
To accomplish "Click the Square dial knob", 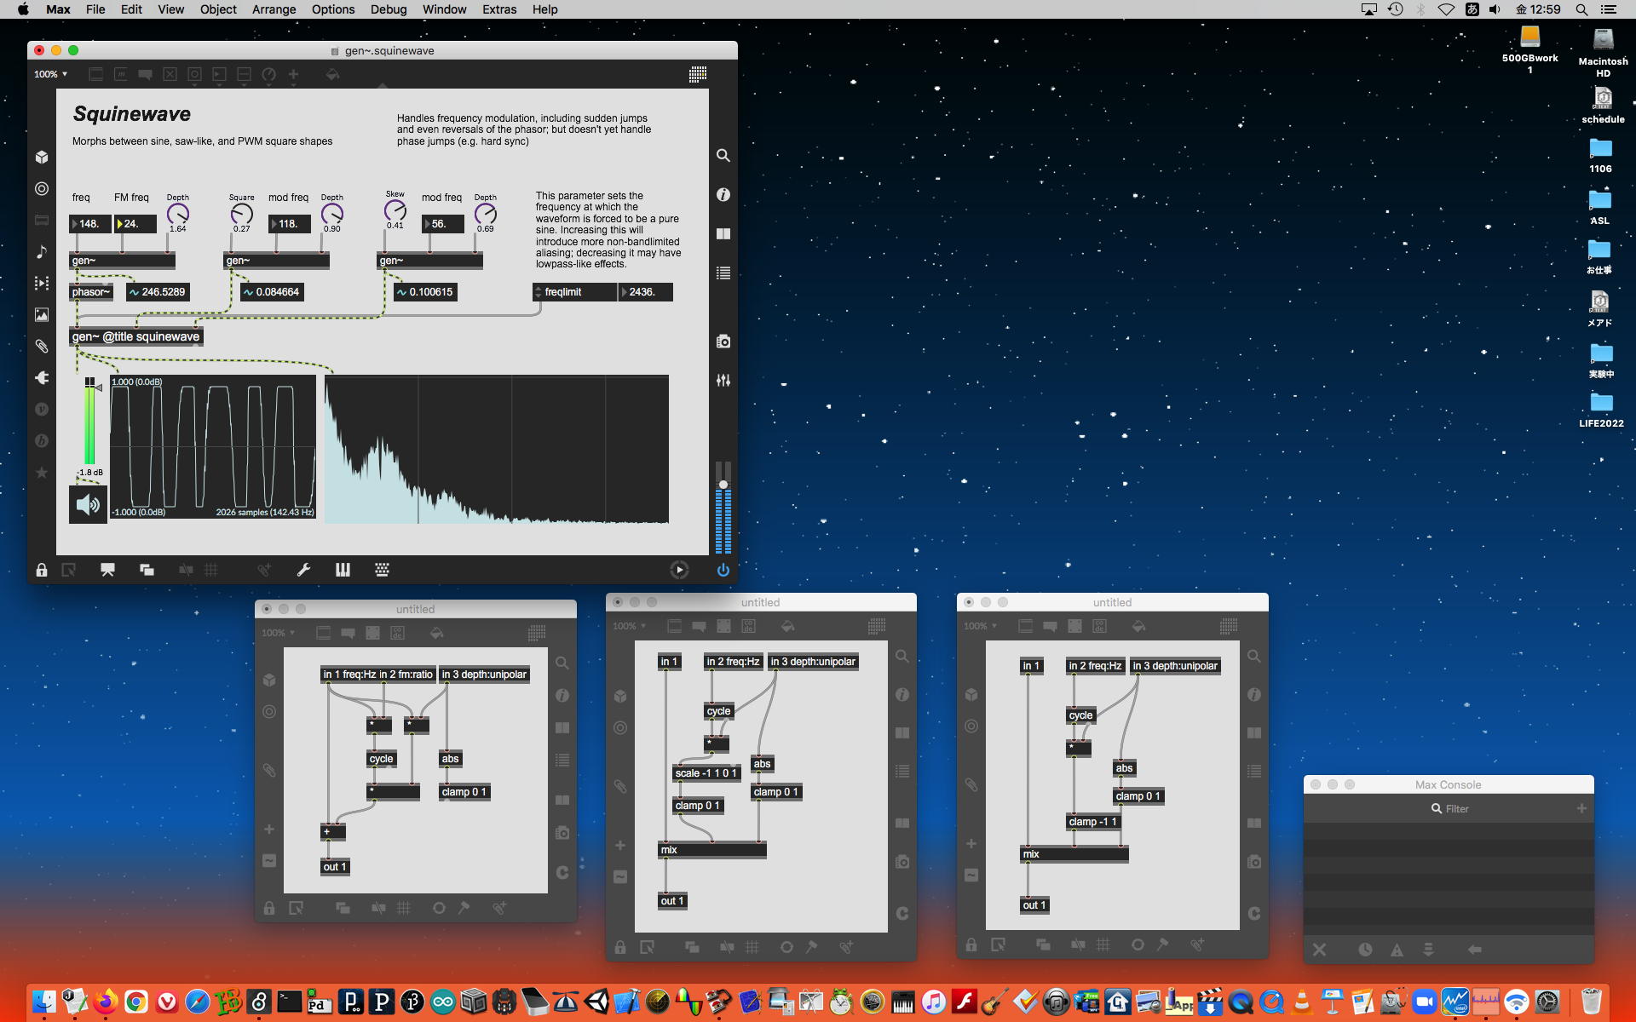I will point(241,213).
